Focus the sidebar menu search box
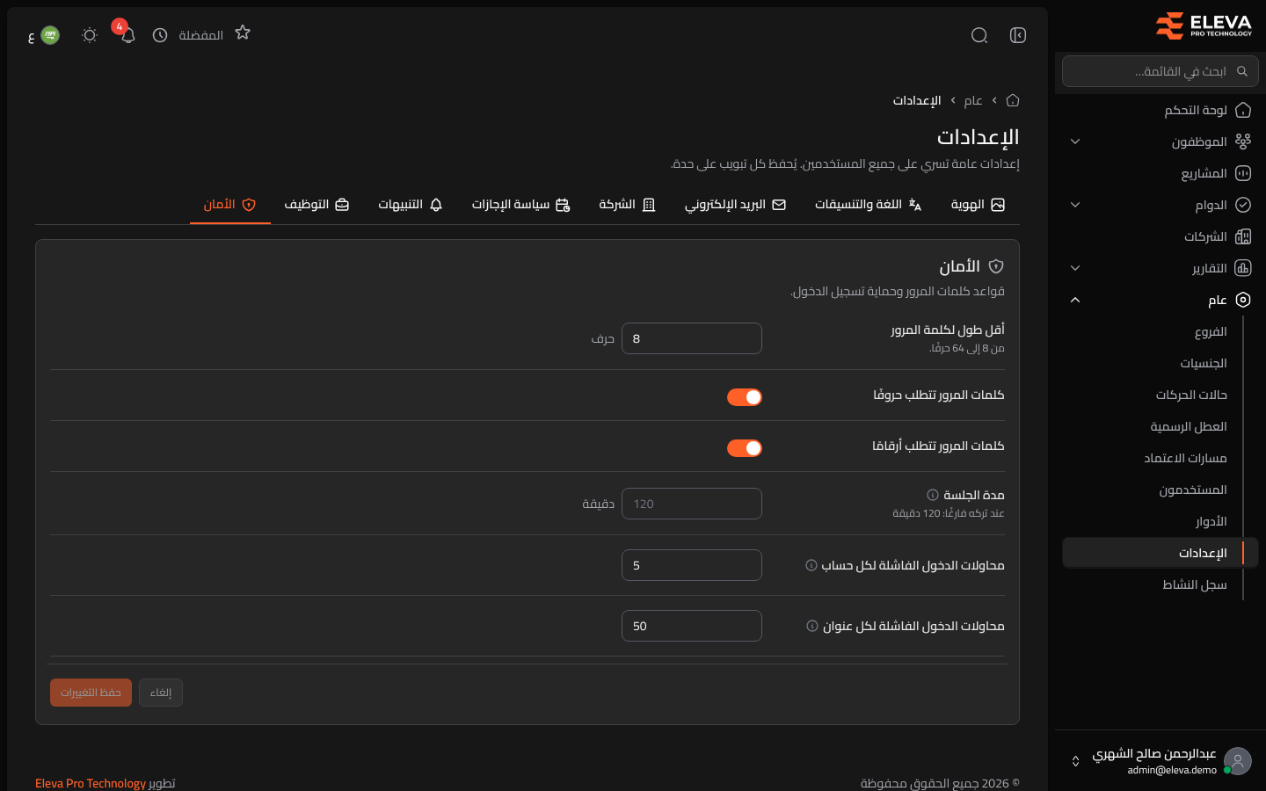Screen dimensions: 1266x791 (x=1160, y=71)
